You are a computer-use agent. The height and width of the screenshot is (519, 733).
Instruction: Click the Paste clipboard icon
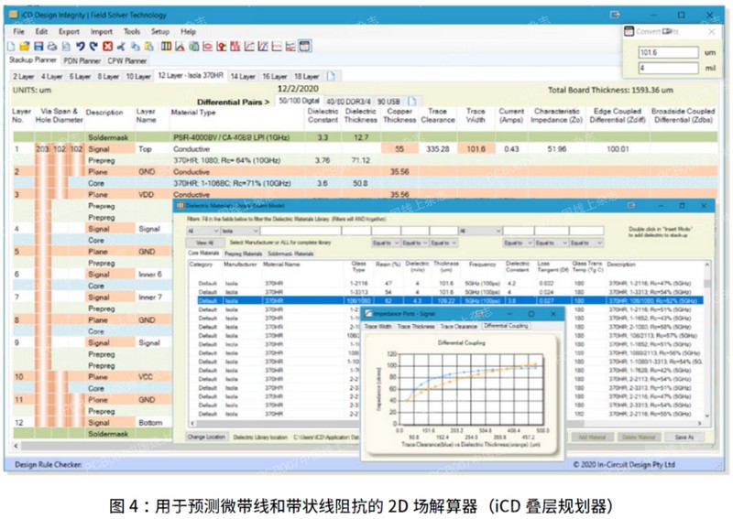point(149,47)
